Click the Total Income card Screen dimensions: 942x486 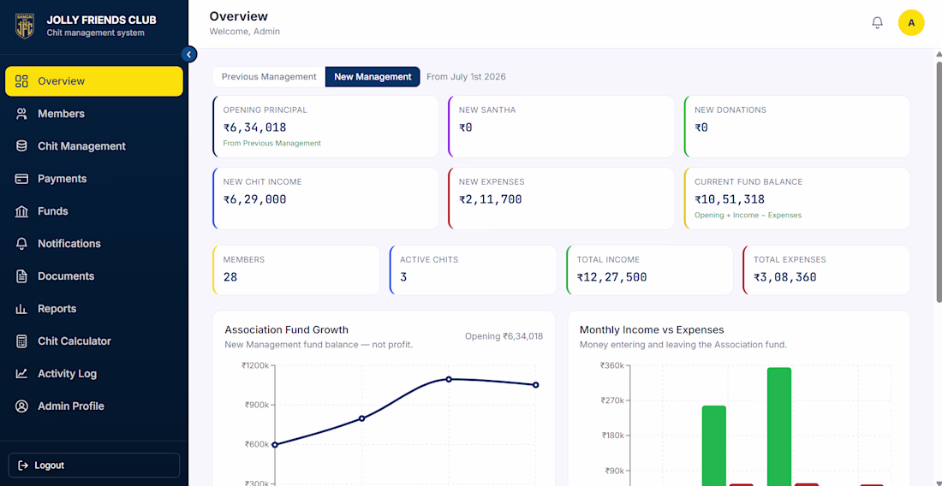pos(650,270)
